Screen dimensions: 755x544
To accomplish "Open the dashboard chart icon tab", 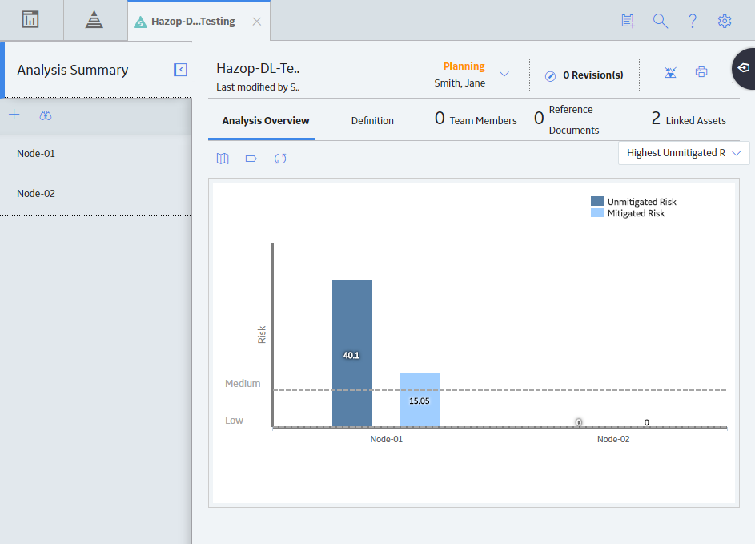I will (30, 20).
